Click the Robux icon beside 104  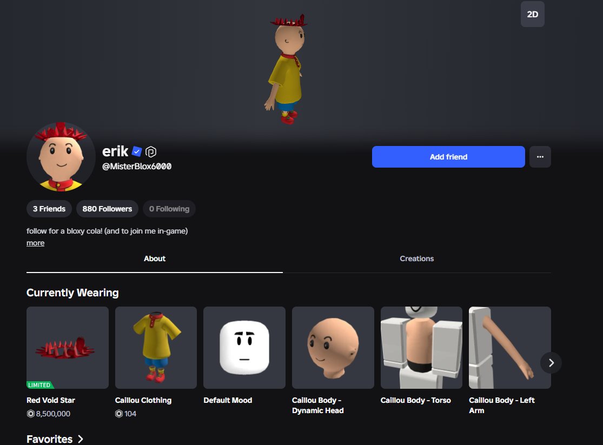[x=119, y=414]
